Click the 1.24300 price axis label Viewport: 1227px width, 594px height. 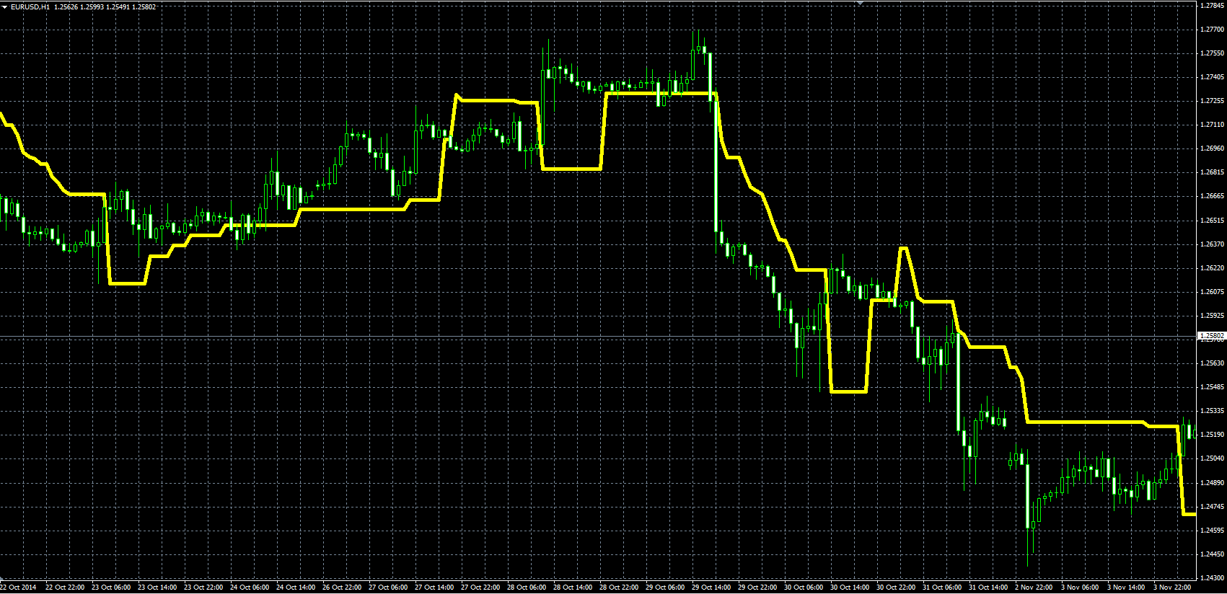(1213, 578)
